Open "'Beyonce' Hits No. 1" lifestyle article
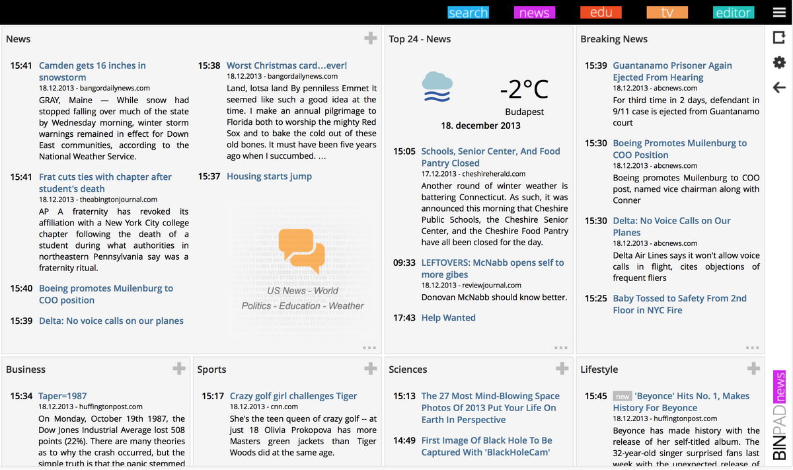793x470 pixels. pyautogui.click(x=681, y=402)
